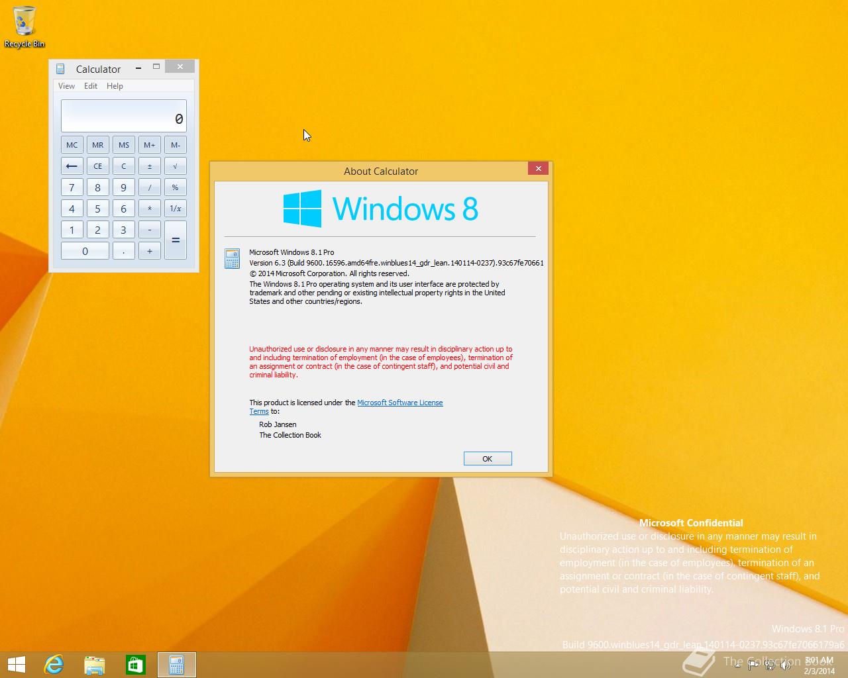Open the Edit menu in Calculator
The width and height of the screenshot is (848, 678).
(x=91, y=86)
